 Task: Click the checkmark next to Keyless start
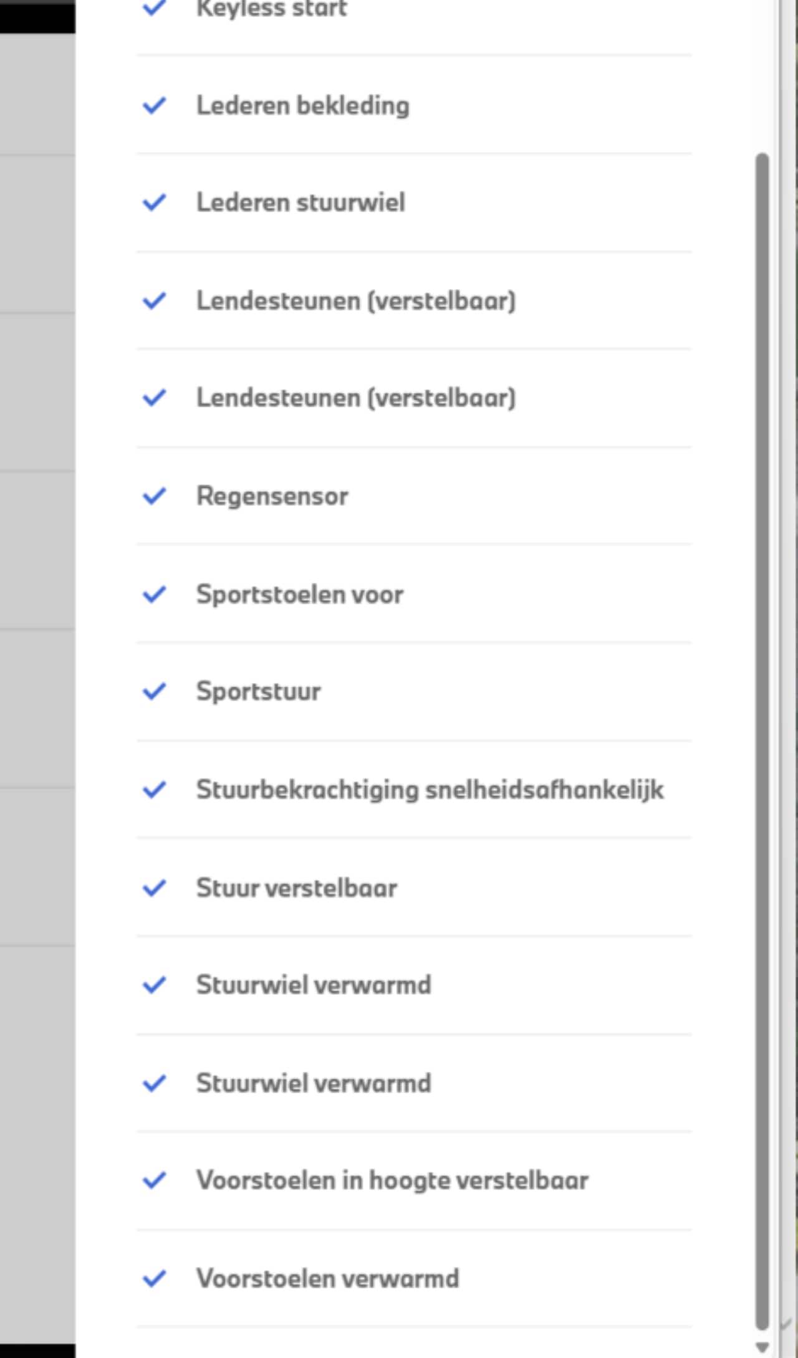click(154, 8)
